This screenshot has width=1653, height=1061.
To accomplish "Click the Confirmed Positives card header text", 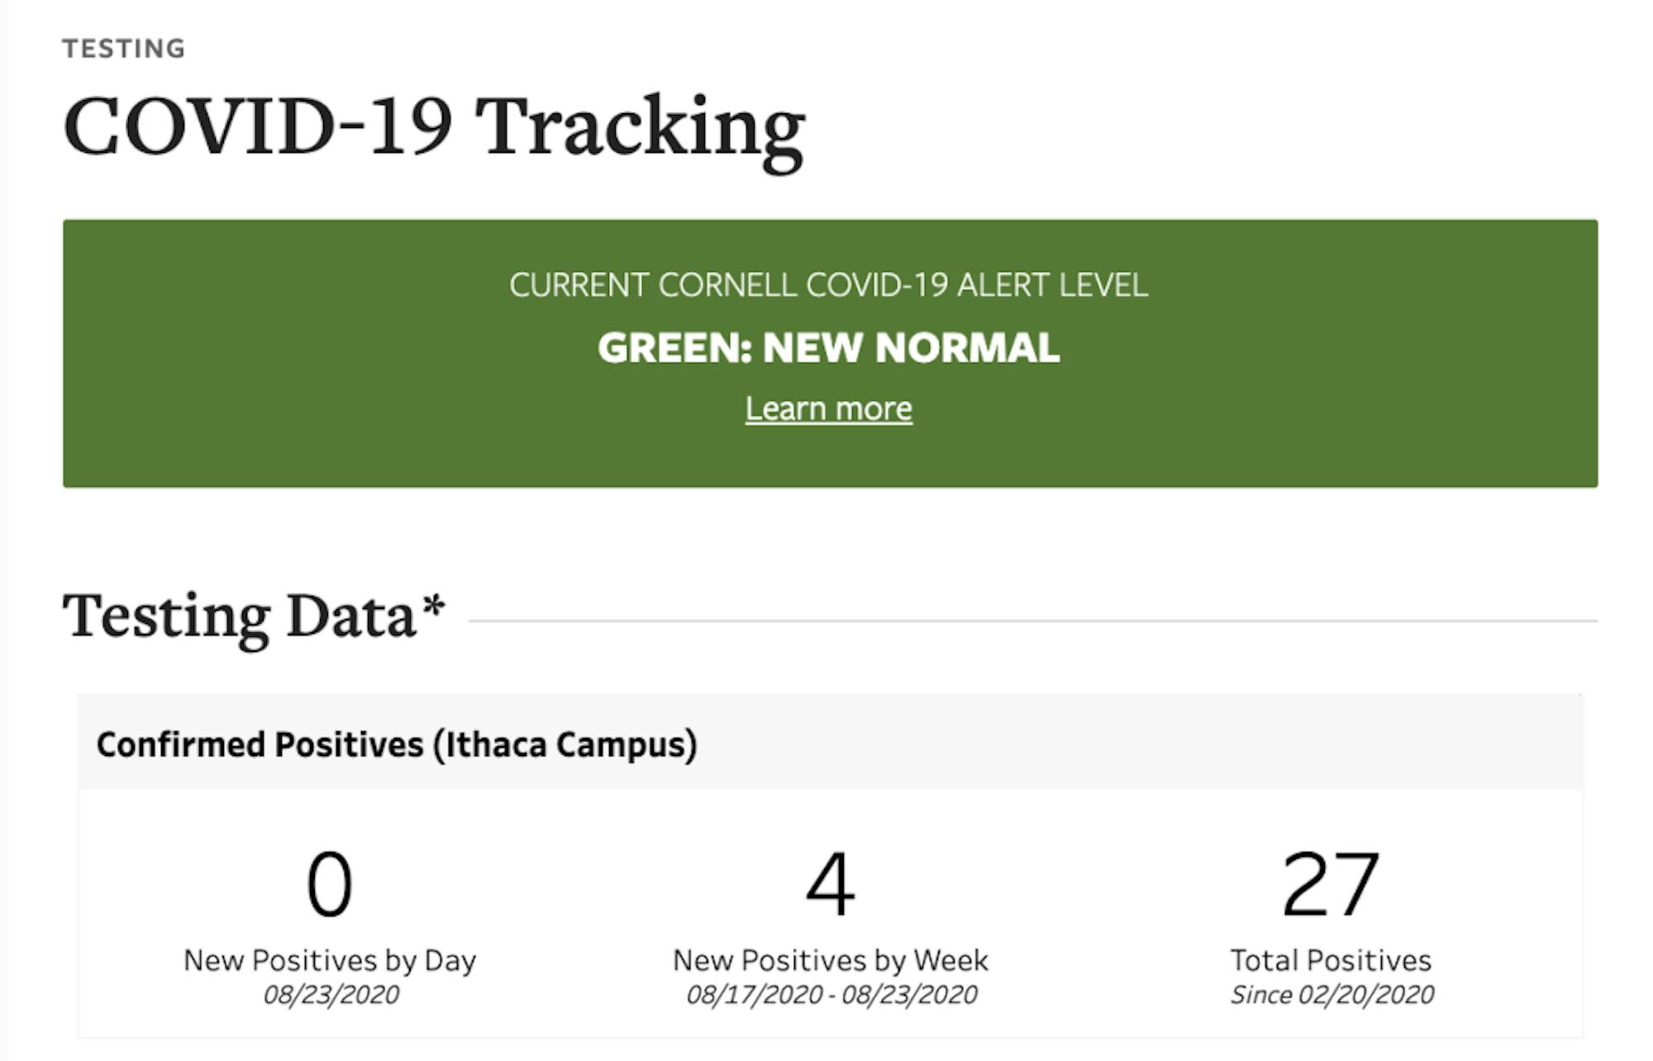I will [397, 745].
